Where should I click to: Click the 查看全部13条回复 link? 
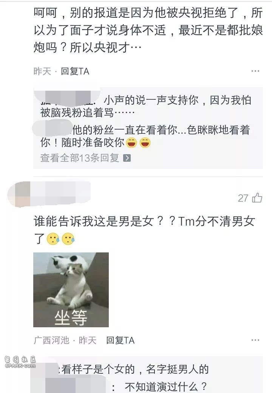pyautogui.click(x=85, y=158)
